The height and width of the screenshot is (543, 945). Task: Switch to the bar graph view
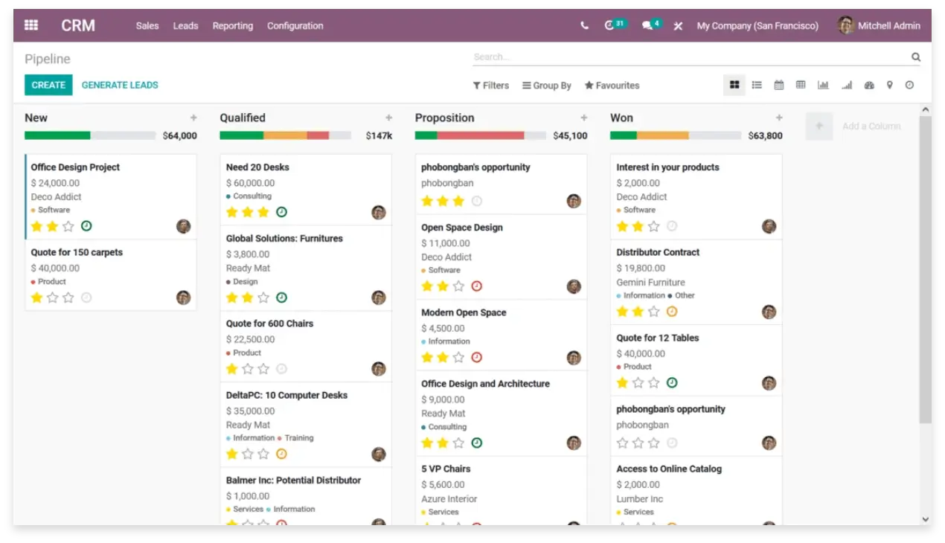[823, 86]
